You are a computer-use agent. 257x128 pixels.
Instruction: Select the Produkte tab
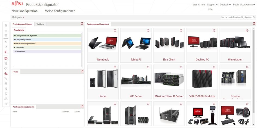19,30
